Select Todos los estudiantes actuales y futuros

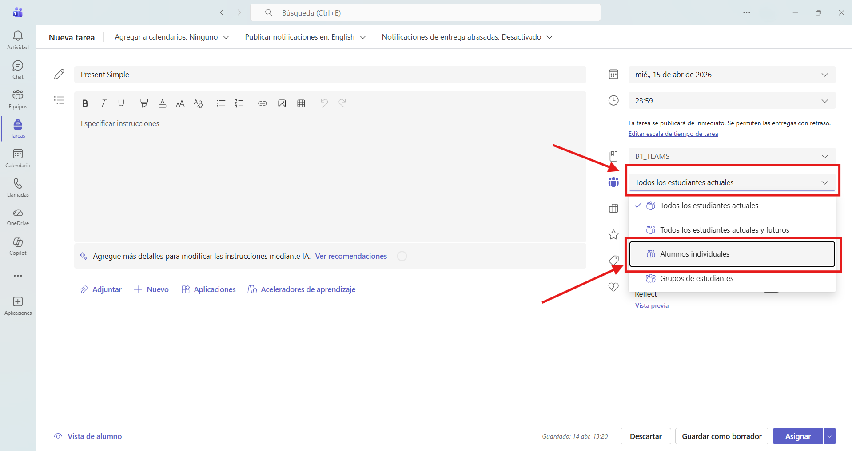point(732,230)
